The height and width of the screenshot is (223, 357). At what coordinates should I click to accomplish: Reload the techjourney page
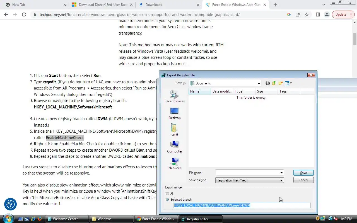coord(24,14)
